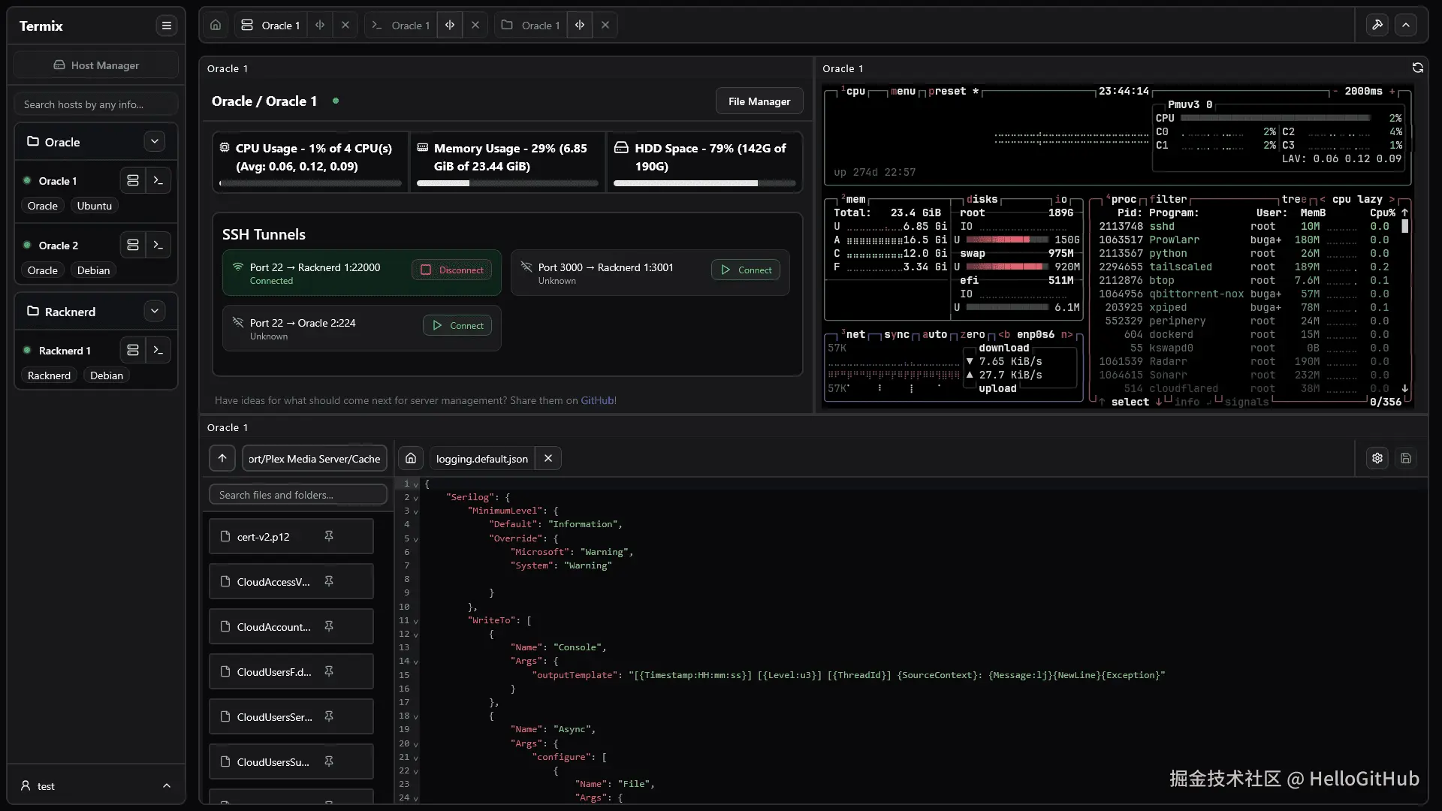
Task: Focus the search hosts input field
Action: 96,104
